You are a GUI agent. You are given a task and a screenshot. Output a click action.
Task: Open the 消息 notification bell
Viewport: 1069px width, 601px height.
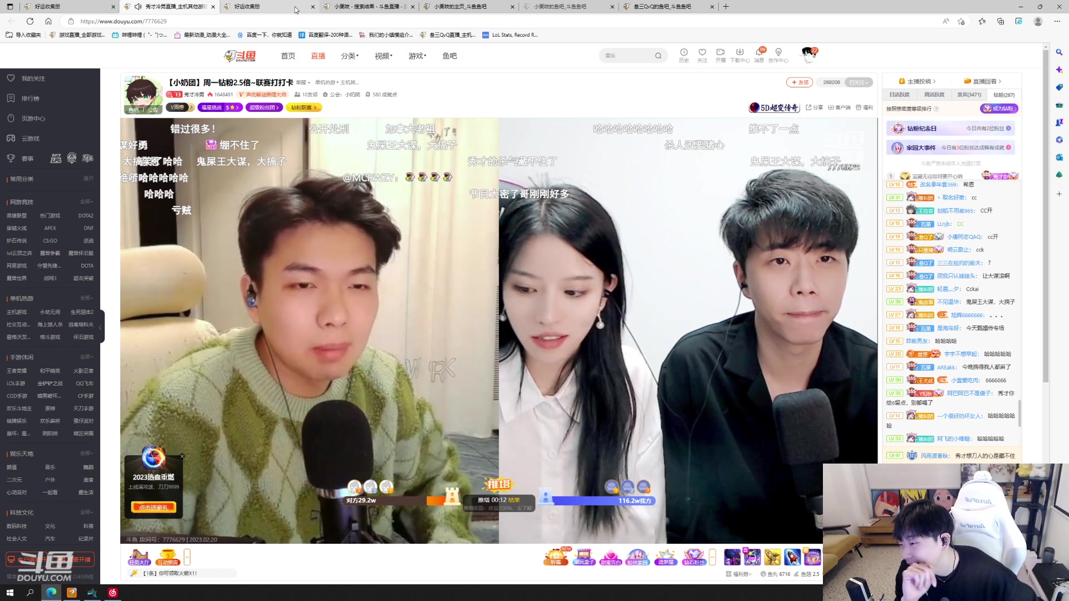[759, 52]
